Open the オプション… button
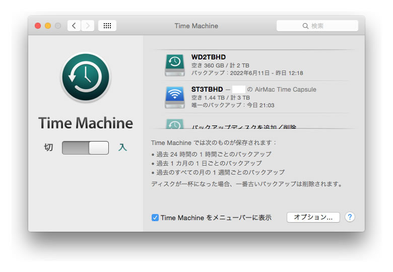 tap(313, 217)
